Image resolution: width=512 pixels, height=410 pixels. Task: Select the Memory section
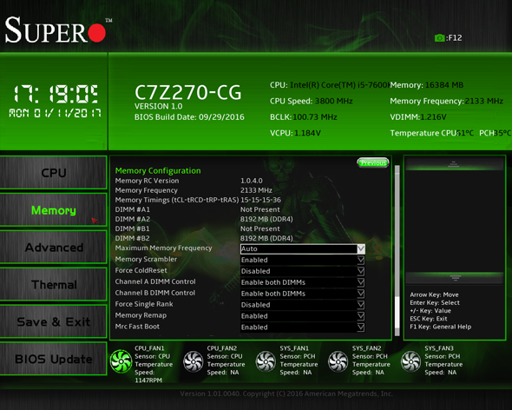[54, 210]
